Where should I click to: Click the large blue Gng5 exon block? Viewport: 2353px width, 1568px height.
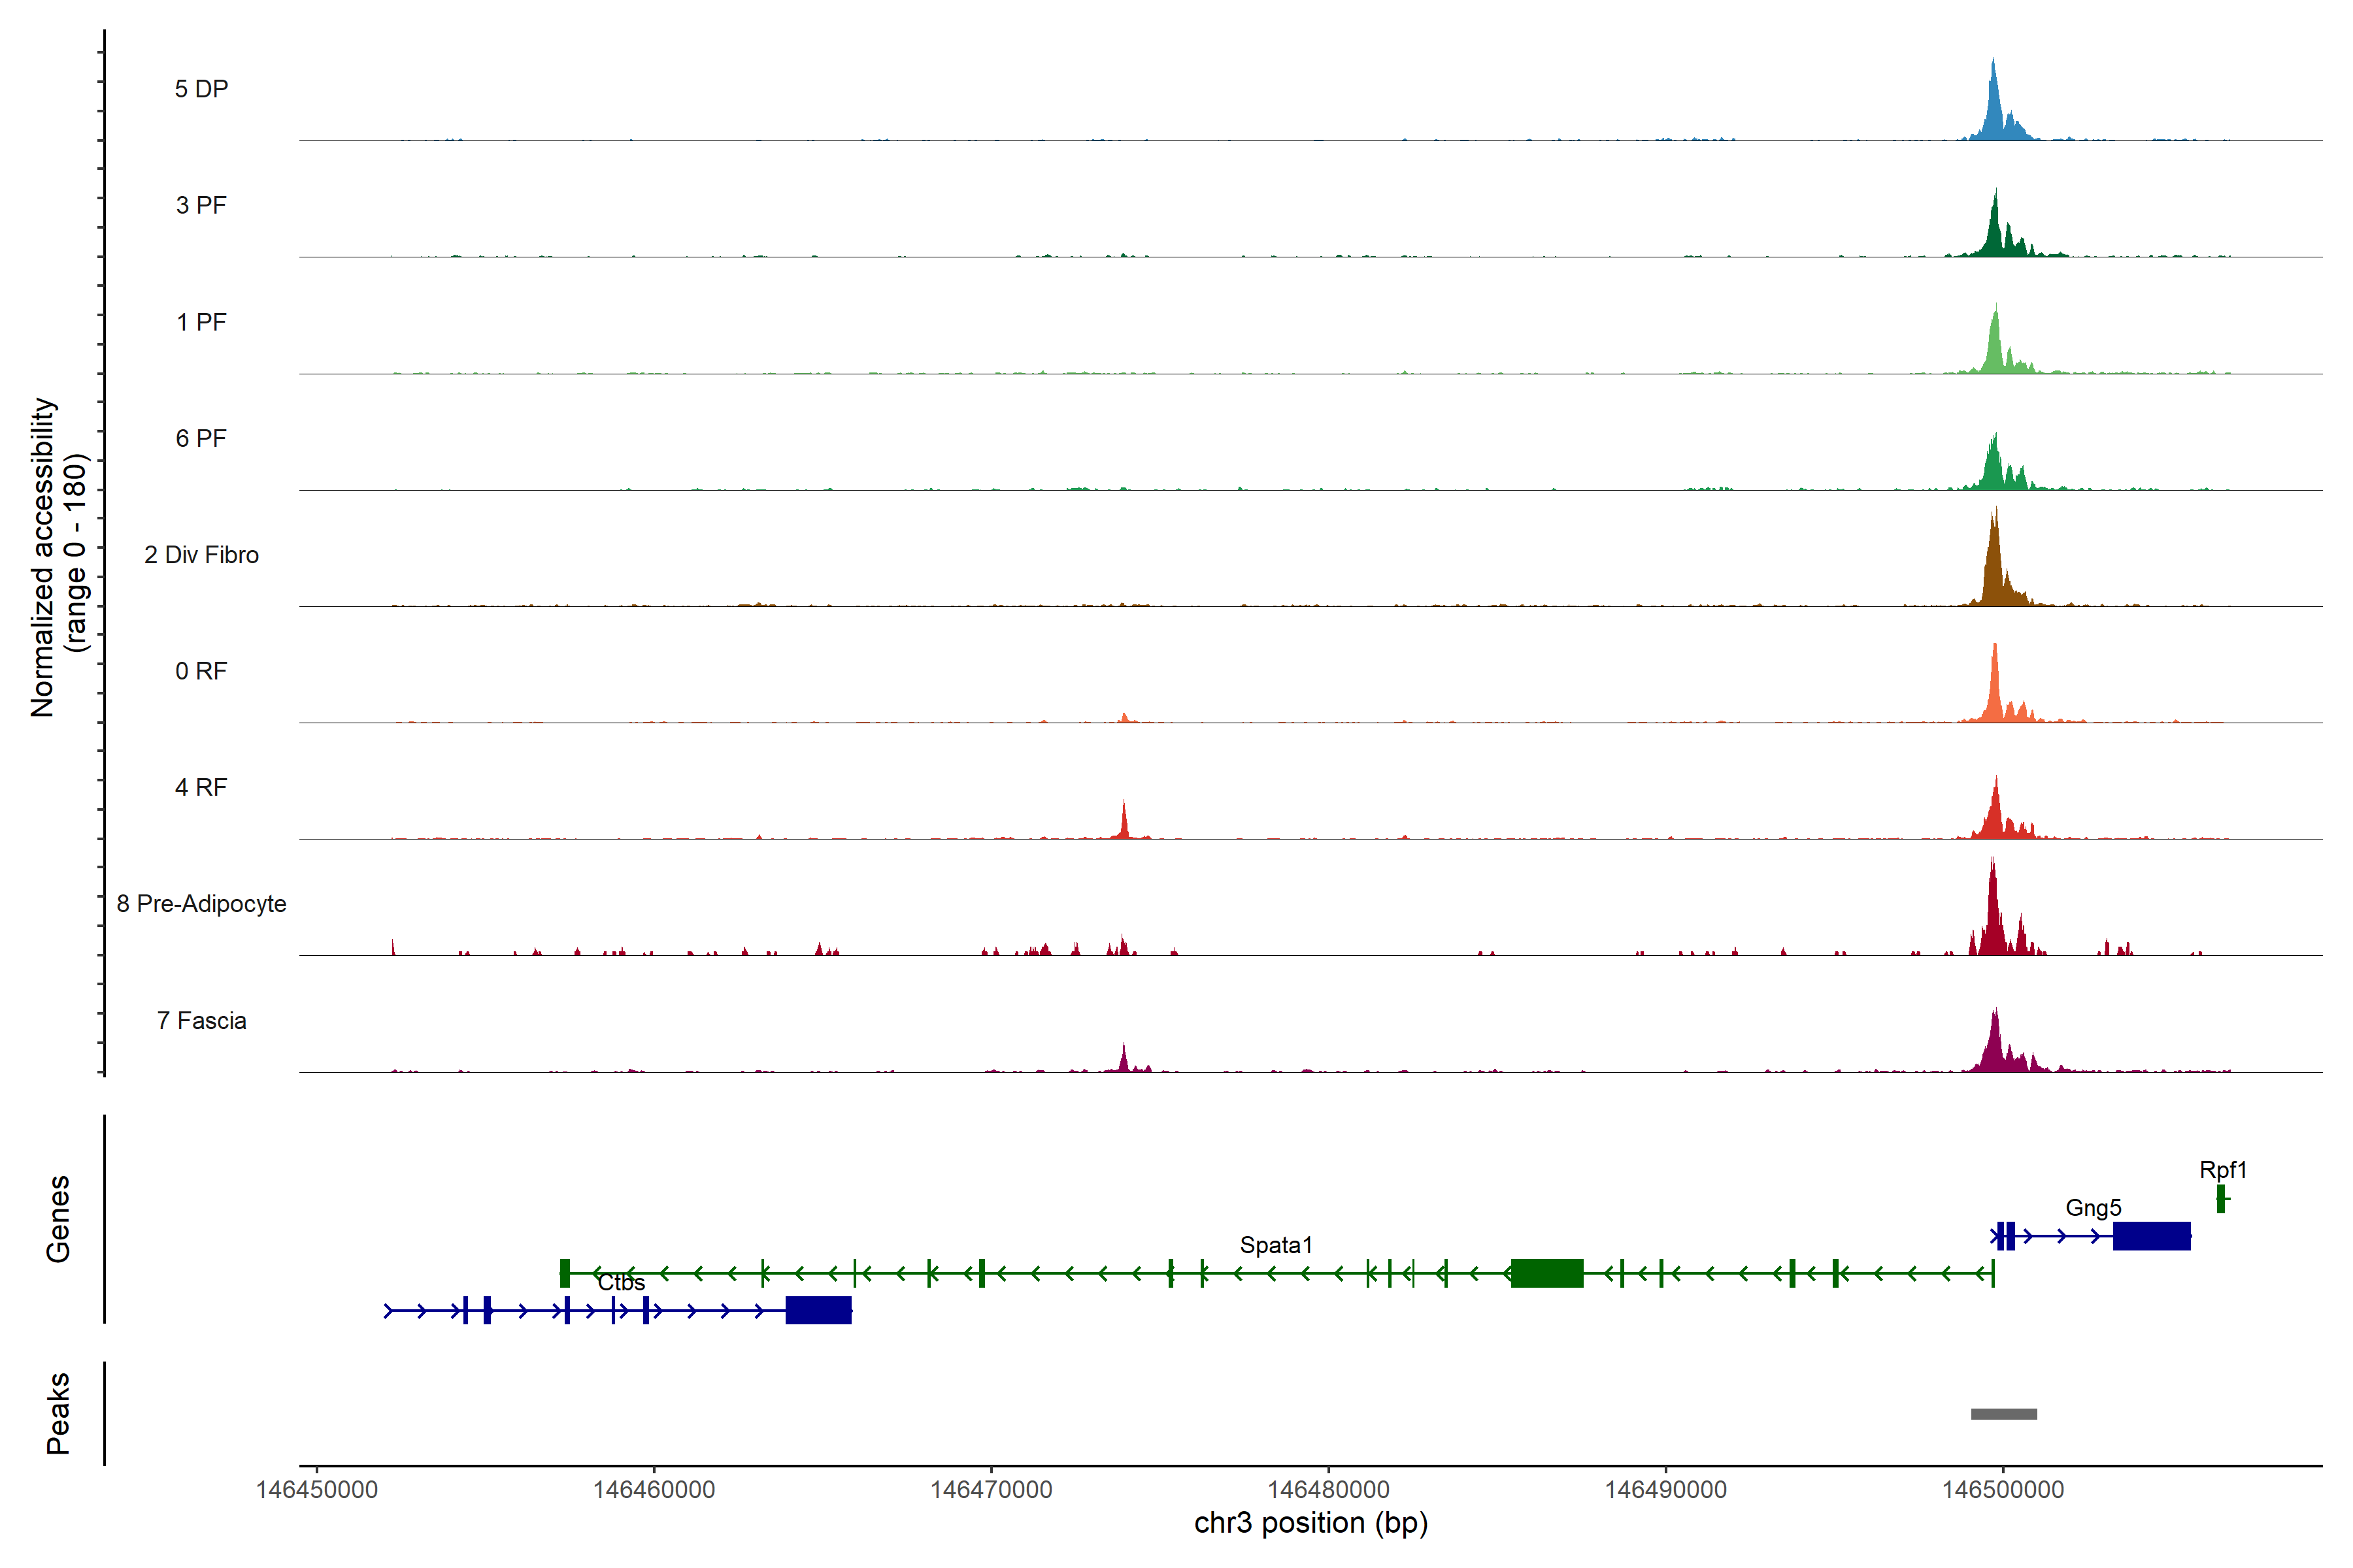[x=2151, y=1236]
